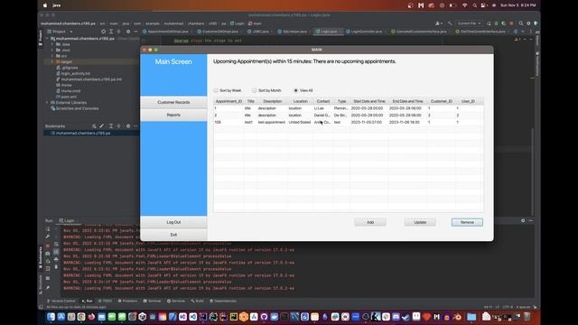Viewport: 578px width, 325px height.
Task: Open the Current File run configuration dropdown
Action: click(469, 23)
